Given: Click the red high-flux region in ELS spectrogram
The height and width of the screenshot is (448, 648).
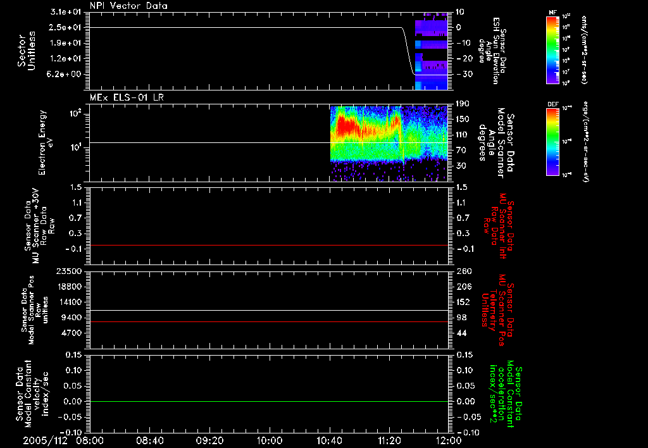Looking at the screenshot, I should pos(347,126).
